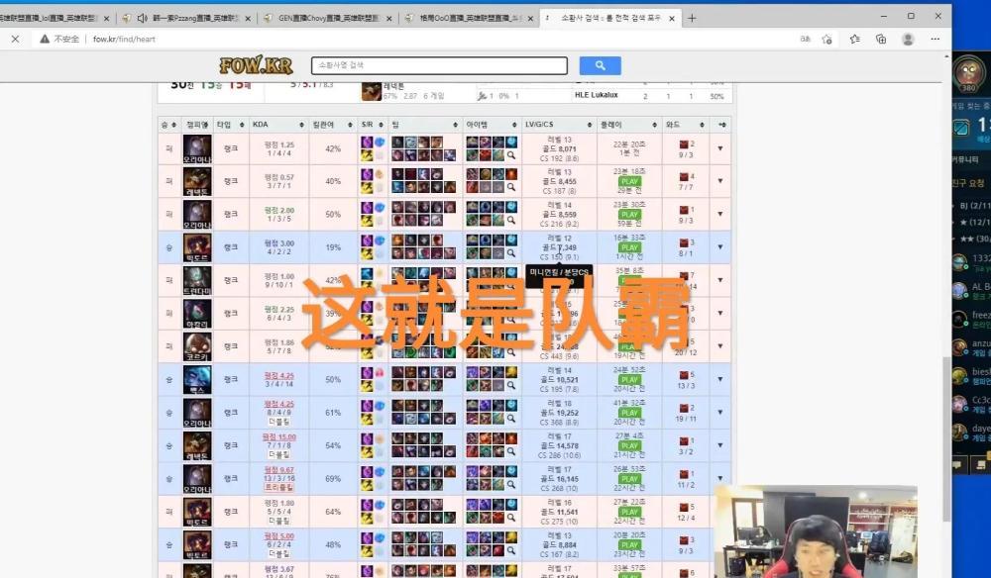This screenshot has height=578, width=991.
Task: Expand the 레넥톤 3/7/1 match row arrow
Action: coord(719,181)
